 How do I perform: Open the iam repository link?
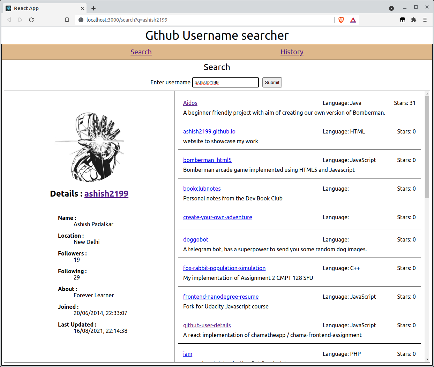(188, 354)
